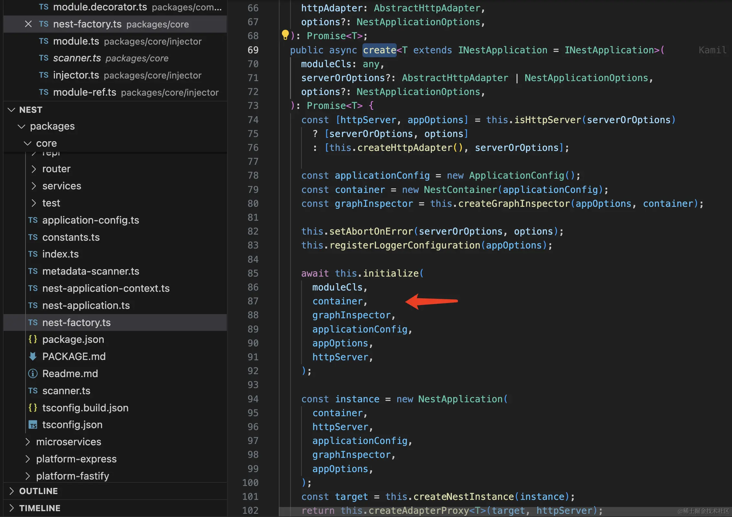Screen dimensions: 732x517
Task: Click the createNestInstance call on line 101
Action: point(463,497)
